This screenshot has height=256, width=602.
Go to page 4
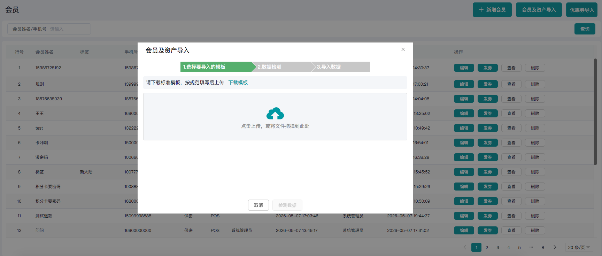[509, 247]
